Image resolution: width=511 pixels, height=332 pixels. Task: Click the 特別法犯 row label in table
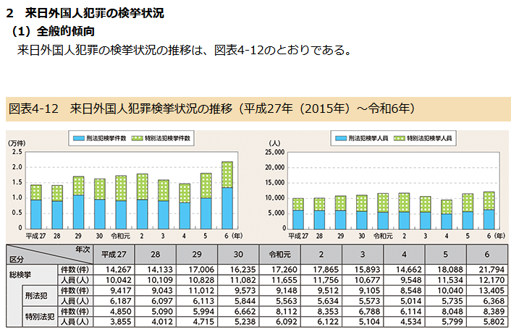40,316
